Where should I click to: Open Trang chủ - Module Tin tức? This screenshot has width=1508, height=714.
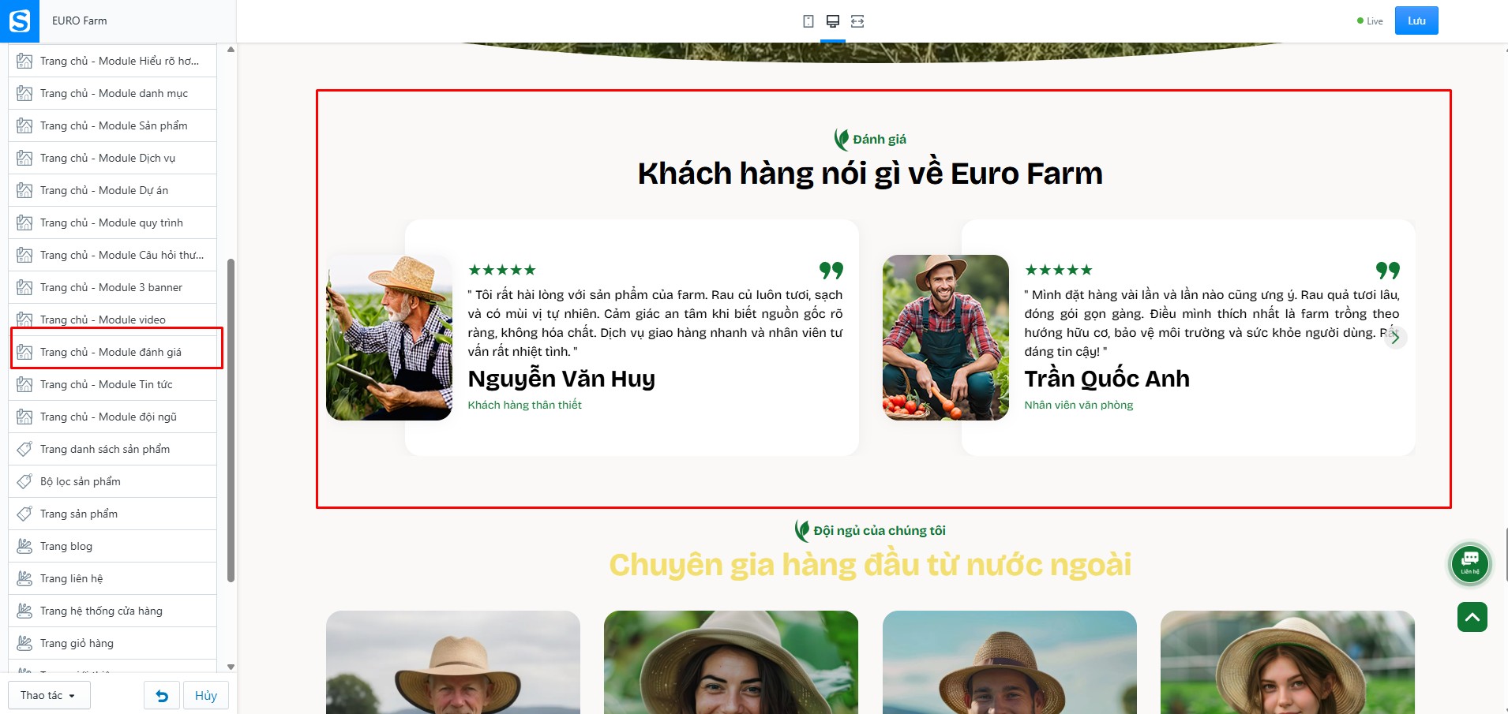[x=112, y=384]
